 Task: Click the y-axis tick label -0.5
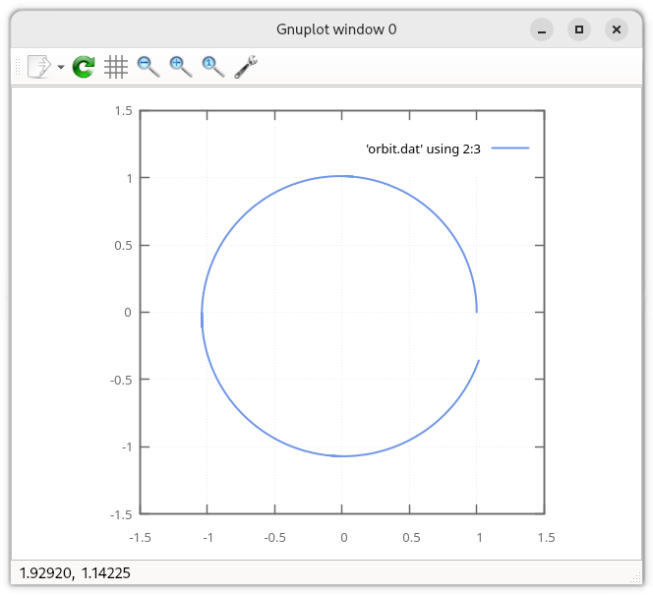[x=120, y=380]
